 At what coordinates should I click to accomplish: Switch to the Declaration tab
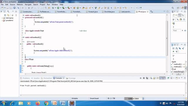point(46,78)
